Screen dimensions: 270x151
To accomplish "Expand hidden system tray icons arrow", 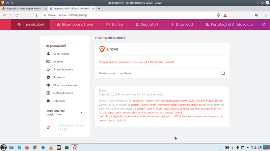I will click(x=248, y=148).
